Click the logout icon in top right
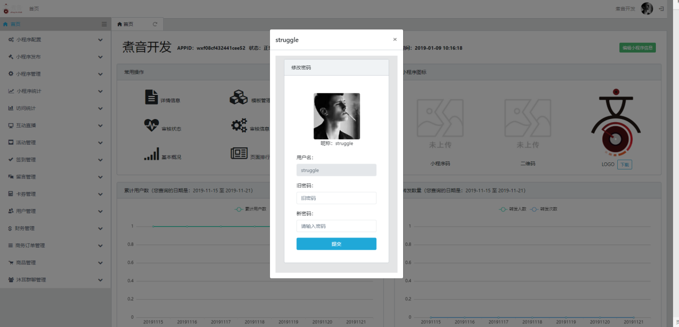The width and height of the screenshot is (679, 327). pyautogui.click(x=661, y=9)
